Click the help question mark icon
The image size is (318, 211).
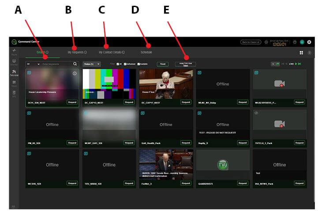(x=295, y=42)
